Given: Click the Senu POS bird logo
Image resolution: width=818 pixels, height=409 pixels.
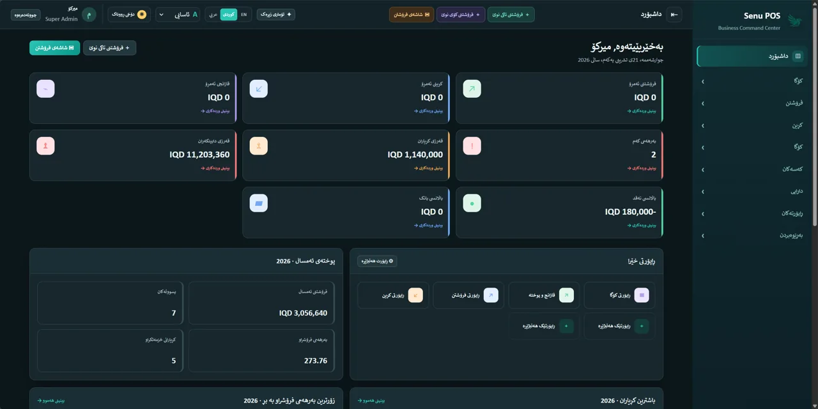Looking at the screenshot, I should (796, 20).
